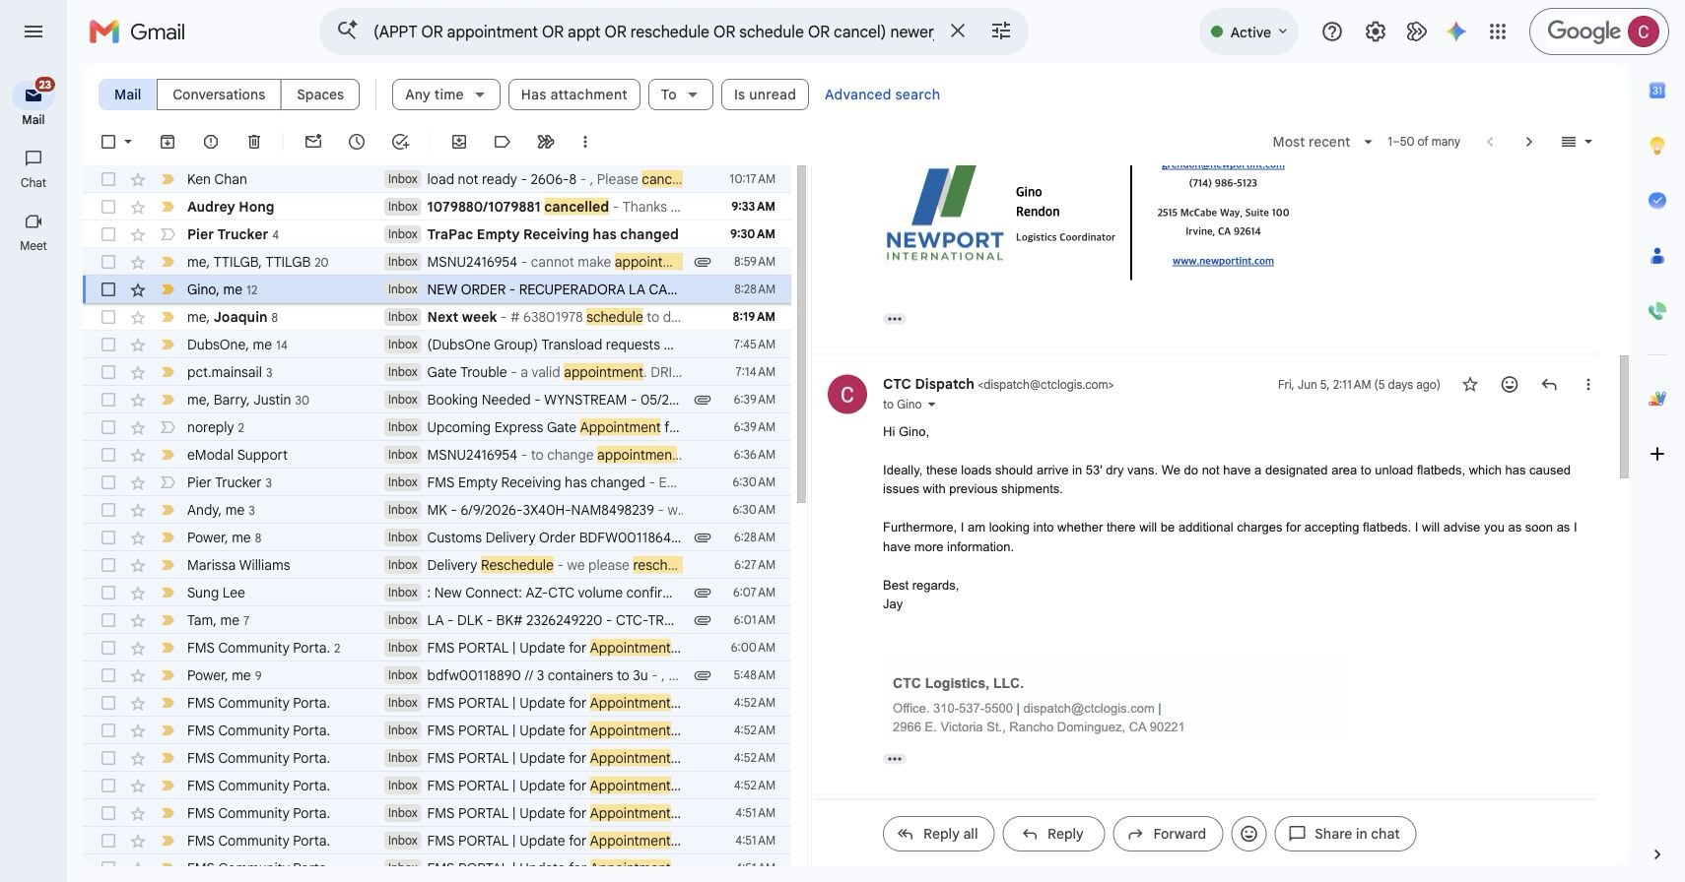Star the CTC Dispatch message
Screen dimensions: 1685x882
click(1470, 385)
